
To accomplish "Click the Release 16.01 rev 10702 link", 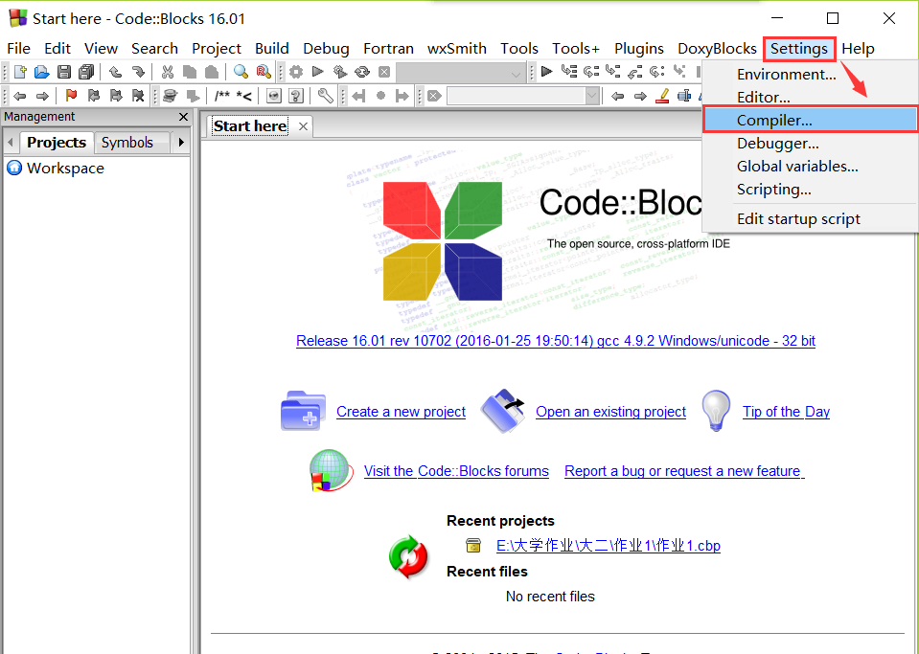I will click(556, 341).
